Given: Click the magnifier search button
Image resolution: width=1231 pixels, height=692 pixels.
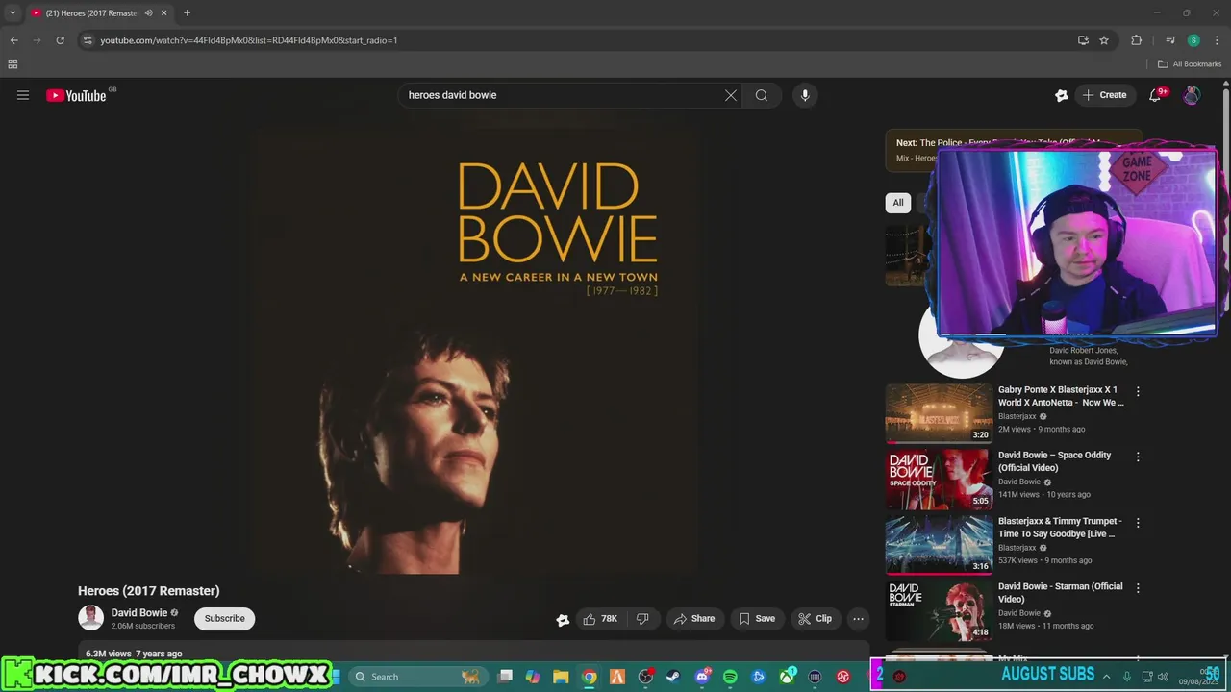Looking at the screenshot, I should coord(762,95).
